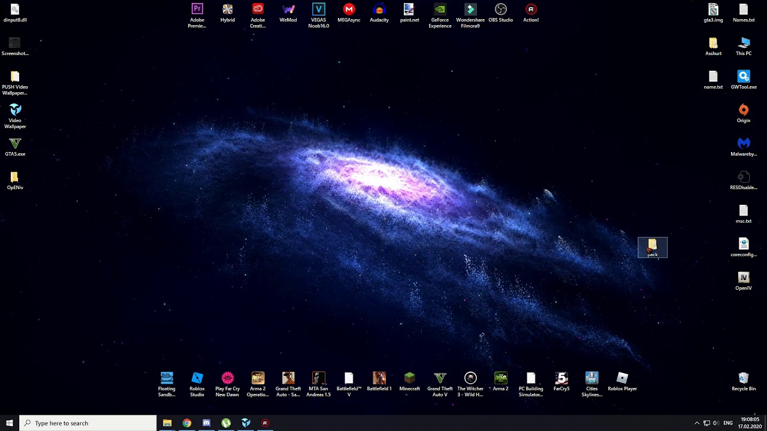Click VEGAS Noob16.0 desktop shortcut

(319, 16)
